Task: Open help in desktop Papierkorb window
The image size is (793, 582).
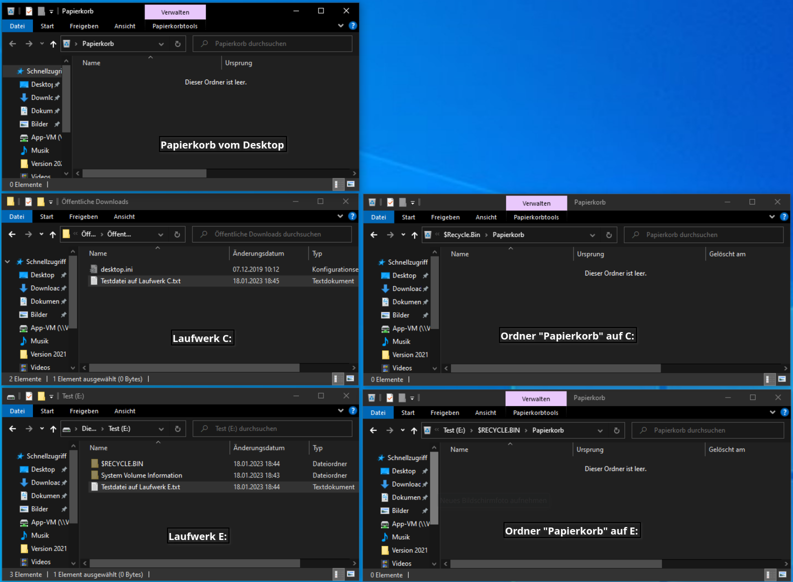Action: coord(353,25)
